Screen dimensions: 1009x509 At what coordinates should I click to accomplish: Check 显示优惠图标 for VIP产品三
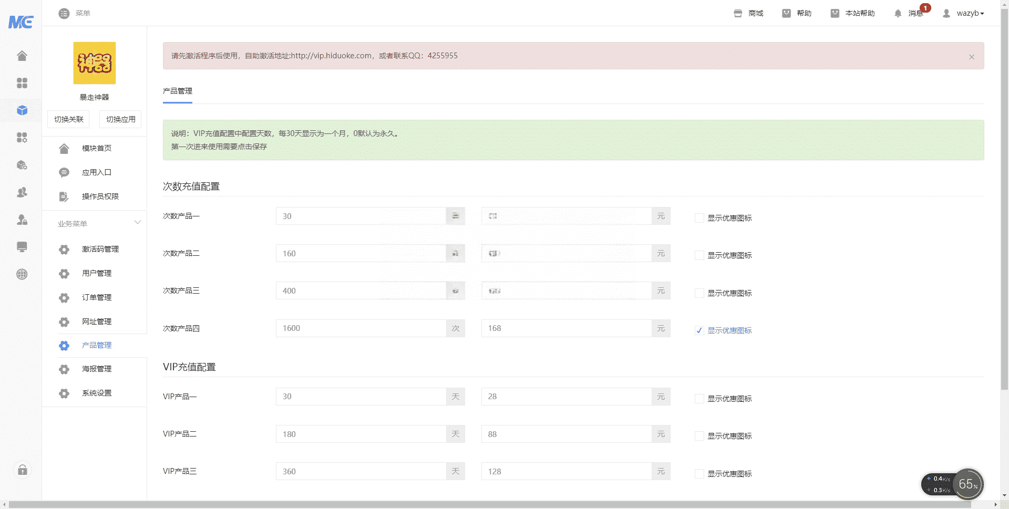pos(699,474)
